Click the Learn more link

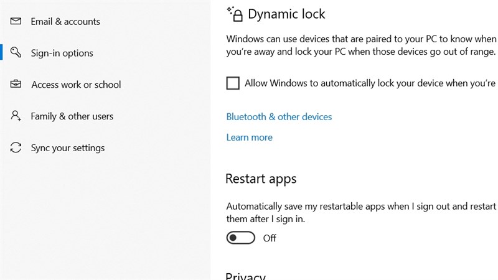(x=249, y=137)
